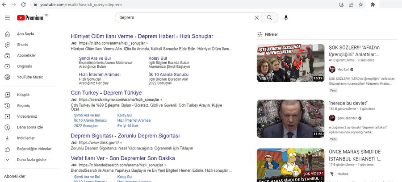Open Daha sonra izle list

tap(29, 127)
